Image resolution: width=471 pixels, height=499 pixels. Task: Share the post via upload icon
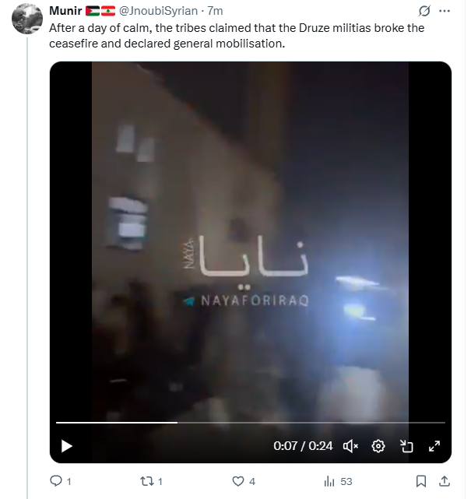(445, 481)
